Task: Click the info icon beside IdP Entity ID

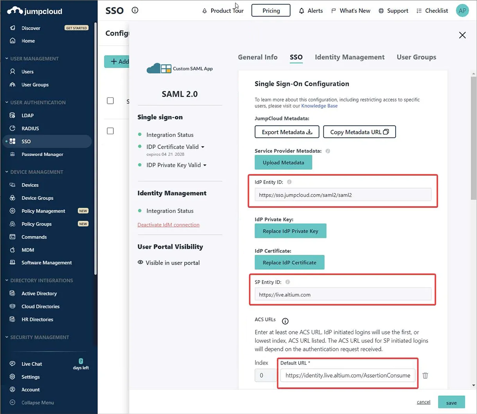Action: click(289, 182)
